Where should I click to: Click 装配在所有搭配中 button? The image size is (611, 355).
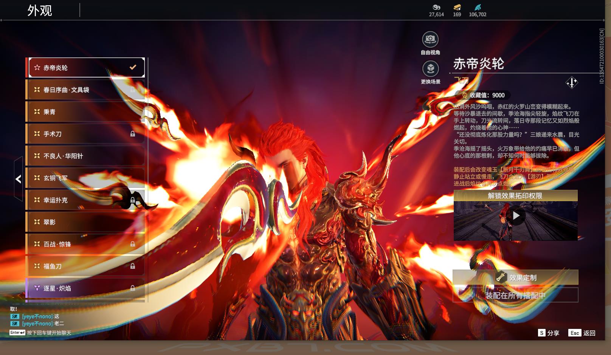click(x=515, y=295)
